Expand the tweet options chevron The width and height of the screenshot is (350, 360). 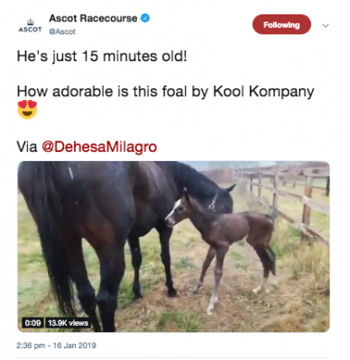pyautogui.click(x=326, y=26)
